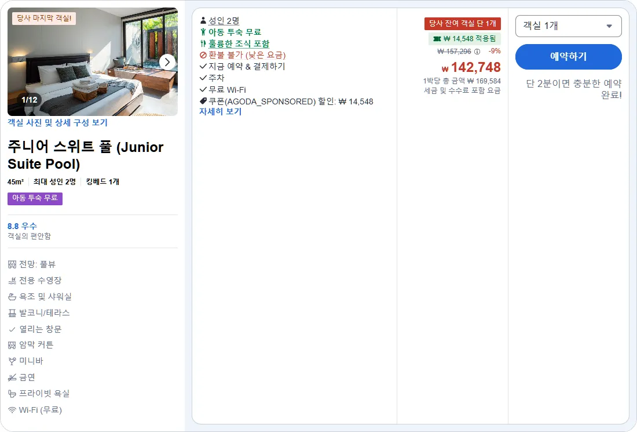Click the 당사 잔여 객실 단 1개 red badge
Viewport: 637px width, 432px height.
point(463,24)
